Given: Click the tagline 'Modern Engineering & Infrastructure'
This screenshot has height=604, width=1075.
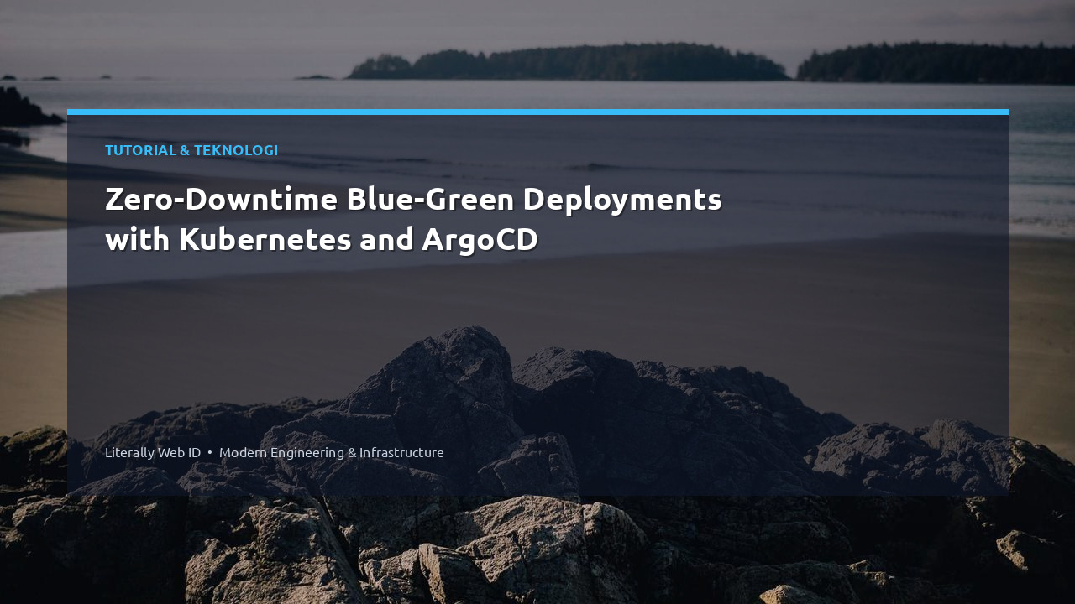Looking at the screenshot, I should 332,452.
